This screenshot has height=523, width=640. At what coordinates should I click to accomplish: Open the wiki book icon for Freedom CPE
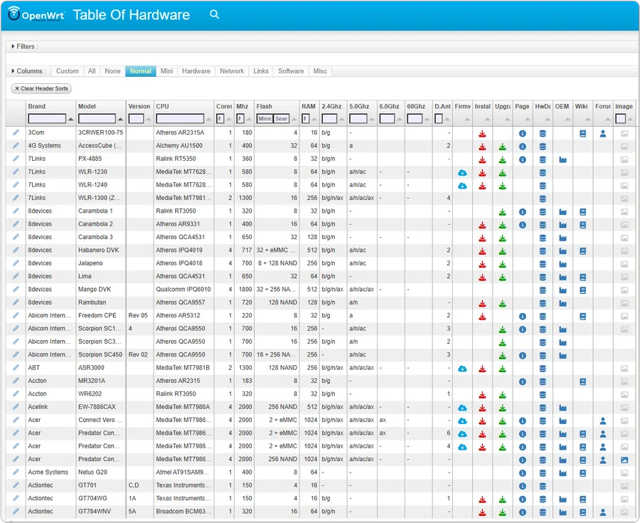[582, 316]
